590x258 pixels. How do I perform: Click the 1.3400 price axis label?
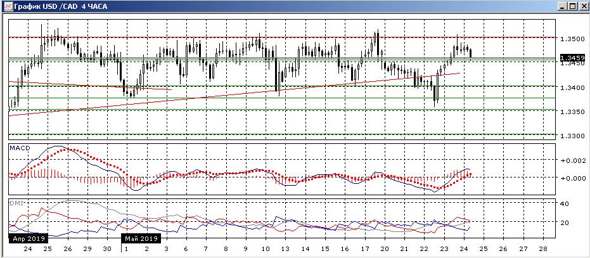[572, 87]
